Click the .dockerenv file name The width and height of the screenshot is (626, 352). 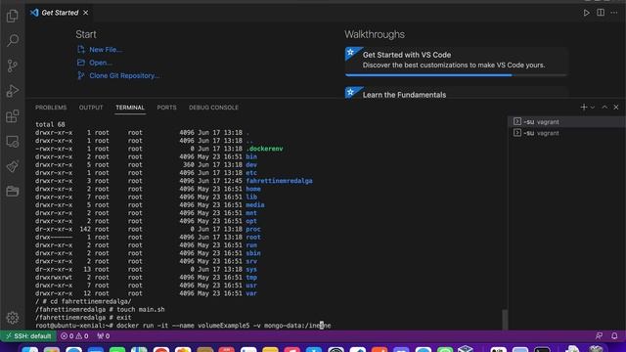pos(264,149)
